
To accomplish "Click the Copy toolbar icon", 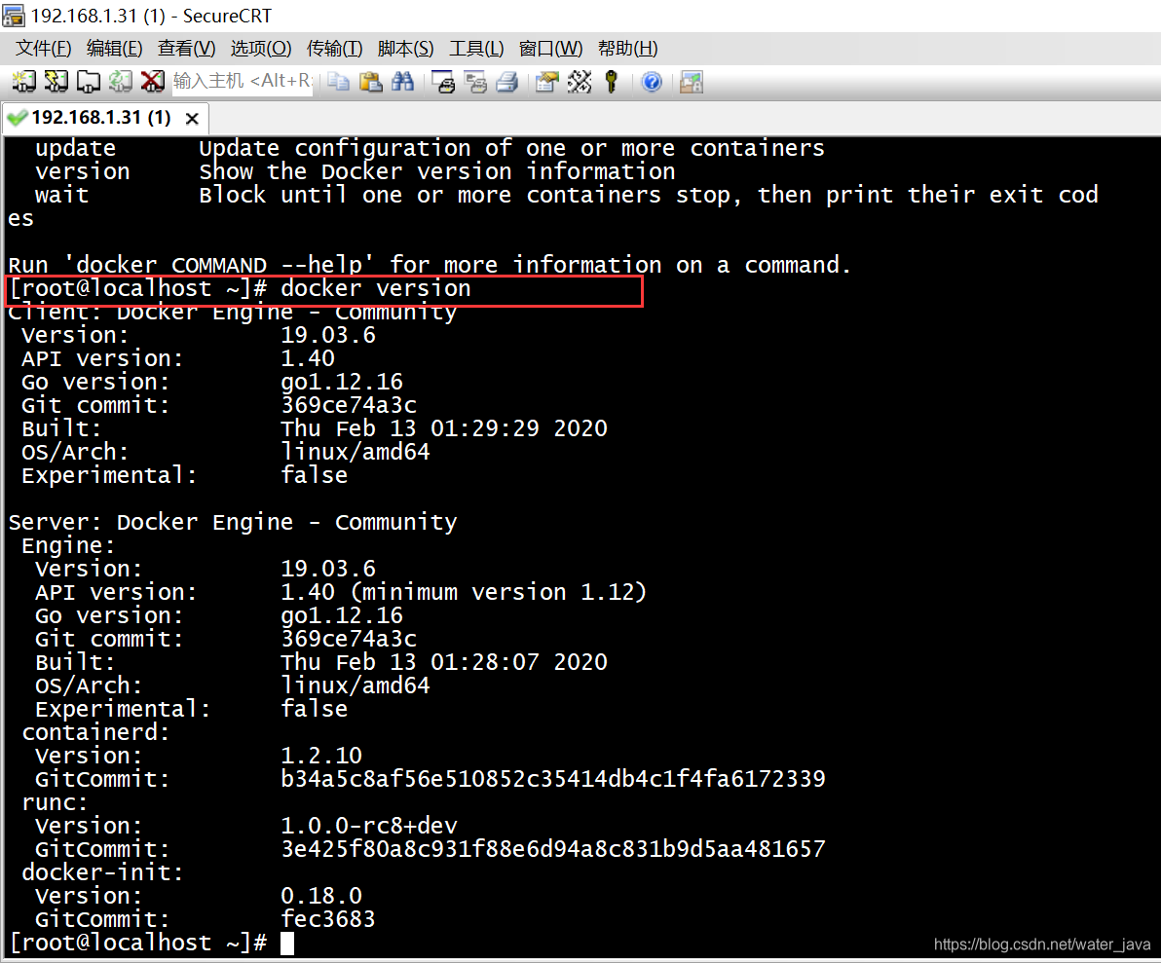I will click(x=338, y=82).
